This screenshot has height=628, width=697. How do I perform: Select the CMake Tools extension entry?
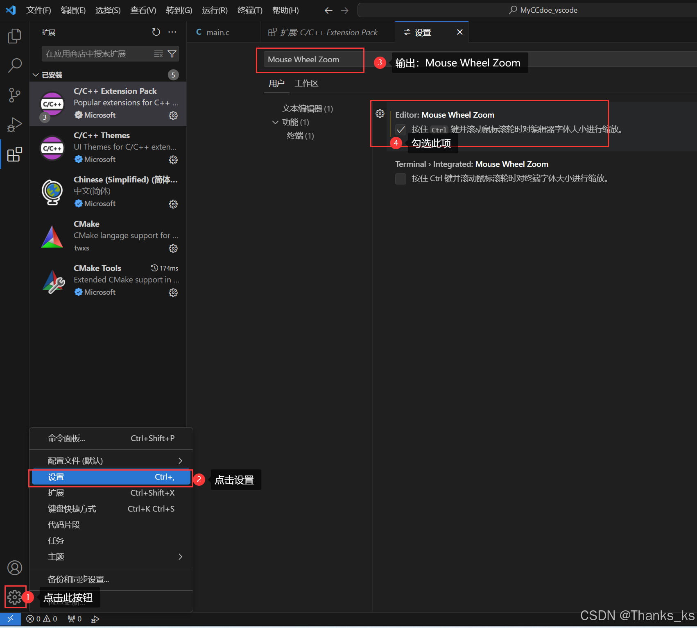[108, 281]
